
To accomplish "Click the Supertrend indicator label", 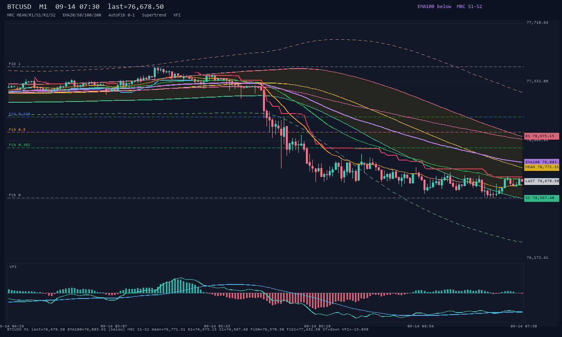I will tap(154, 15).
